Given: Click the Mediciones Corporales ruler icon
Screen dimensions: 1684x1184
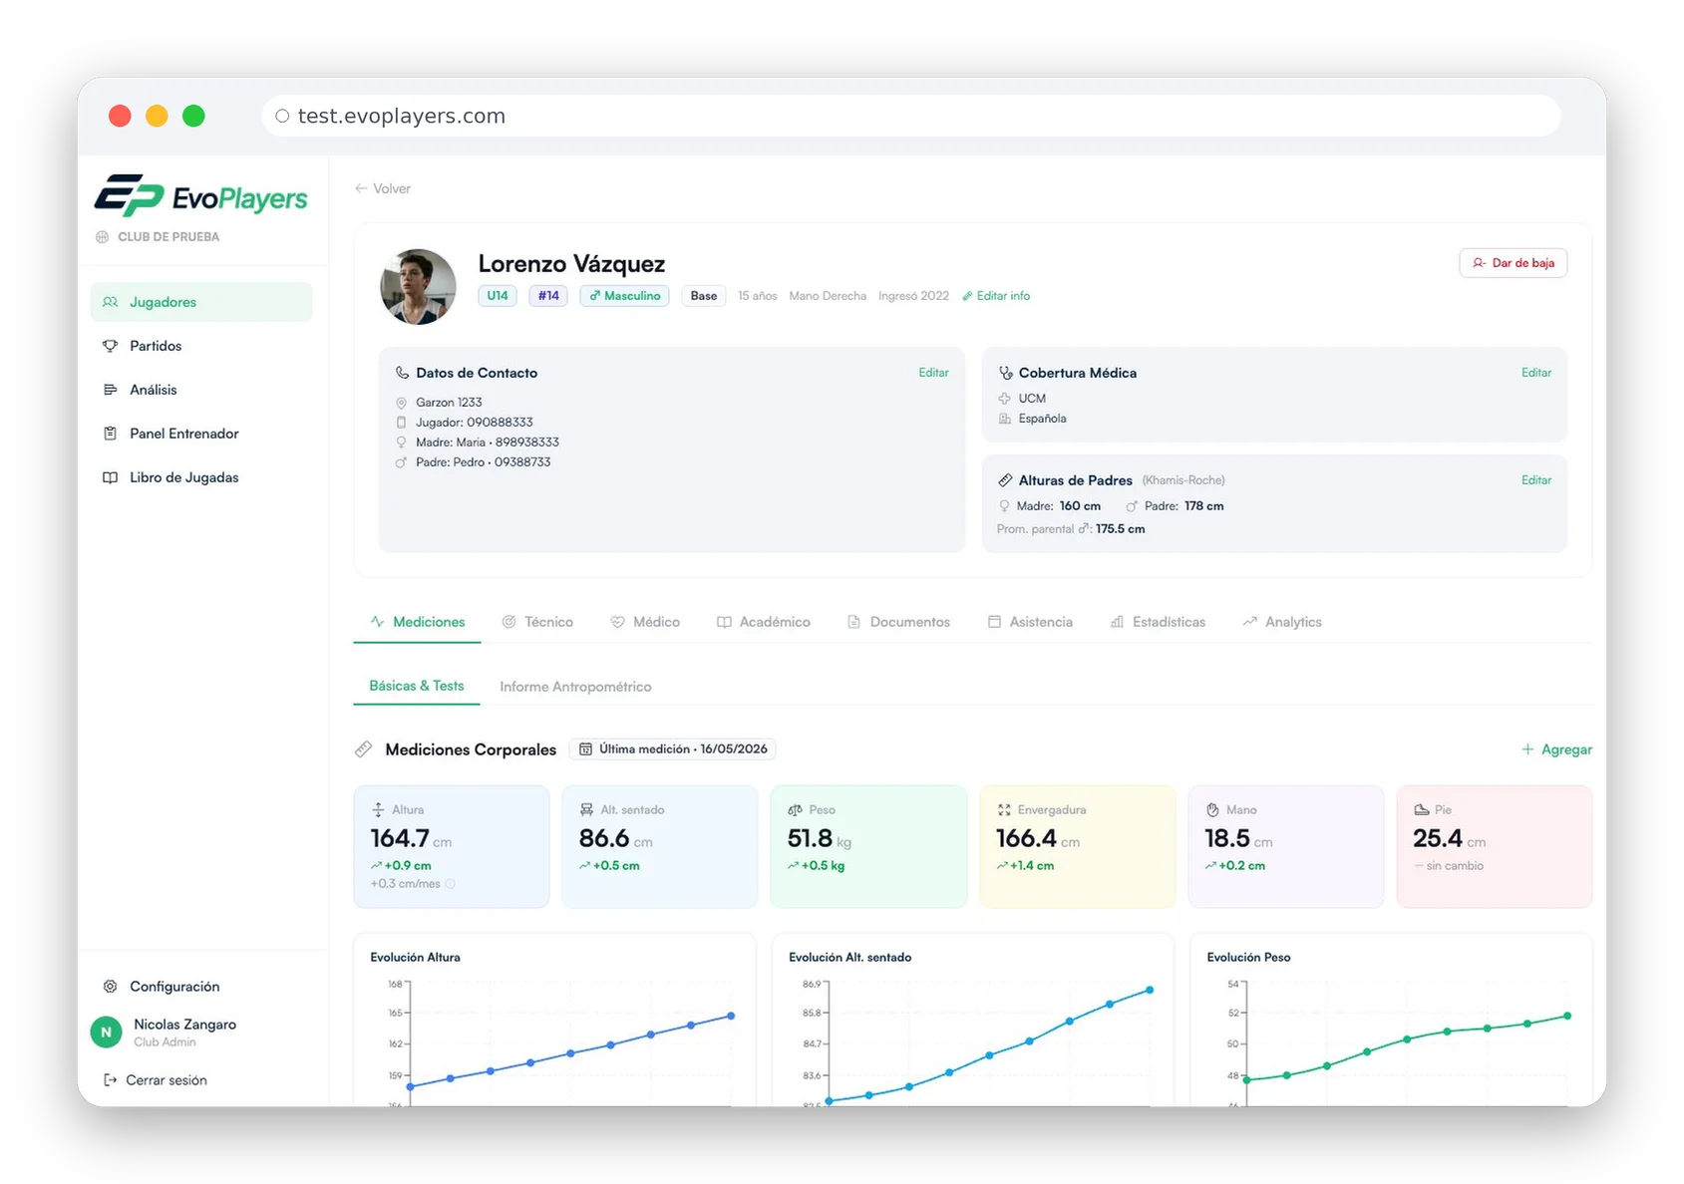Looking at the screenshot, I should (364, 749).
